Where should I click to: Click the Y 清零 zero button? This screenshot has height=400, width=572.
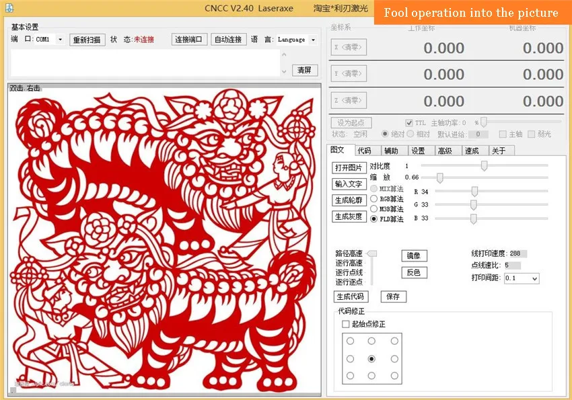349,73
